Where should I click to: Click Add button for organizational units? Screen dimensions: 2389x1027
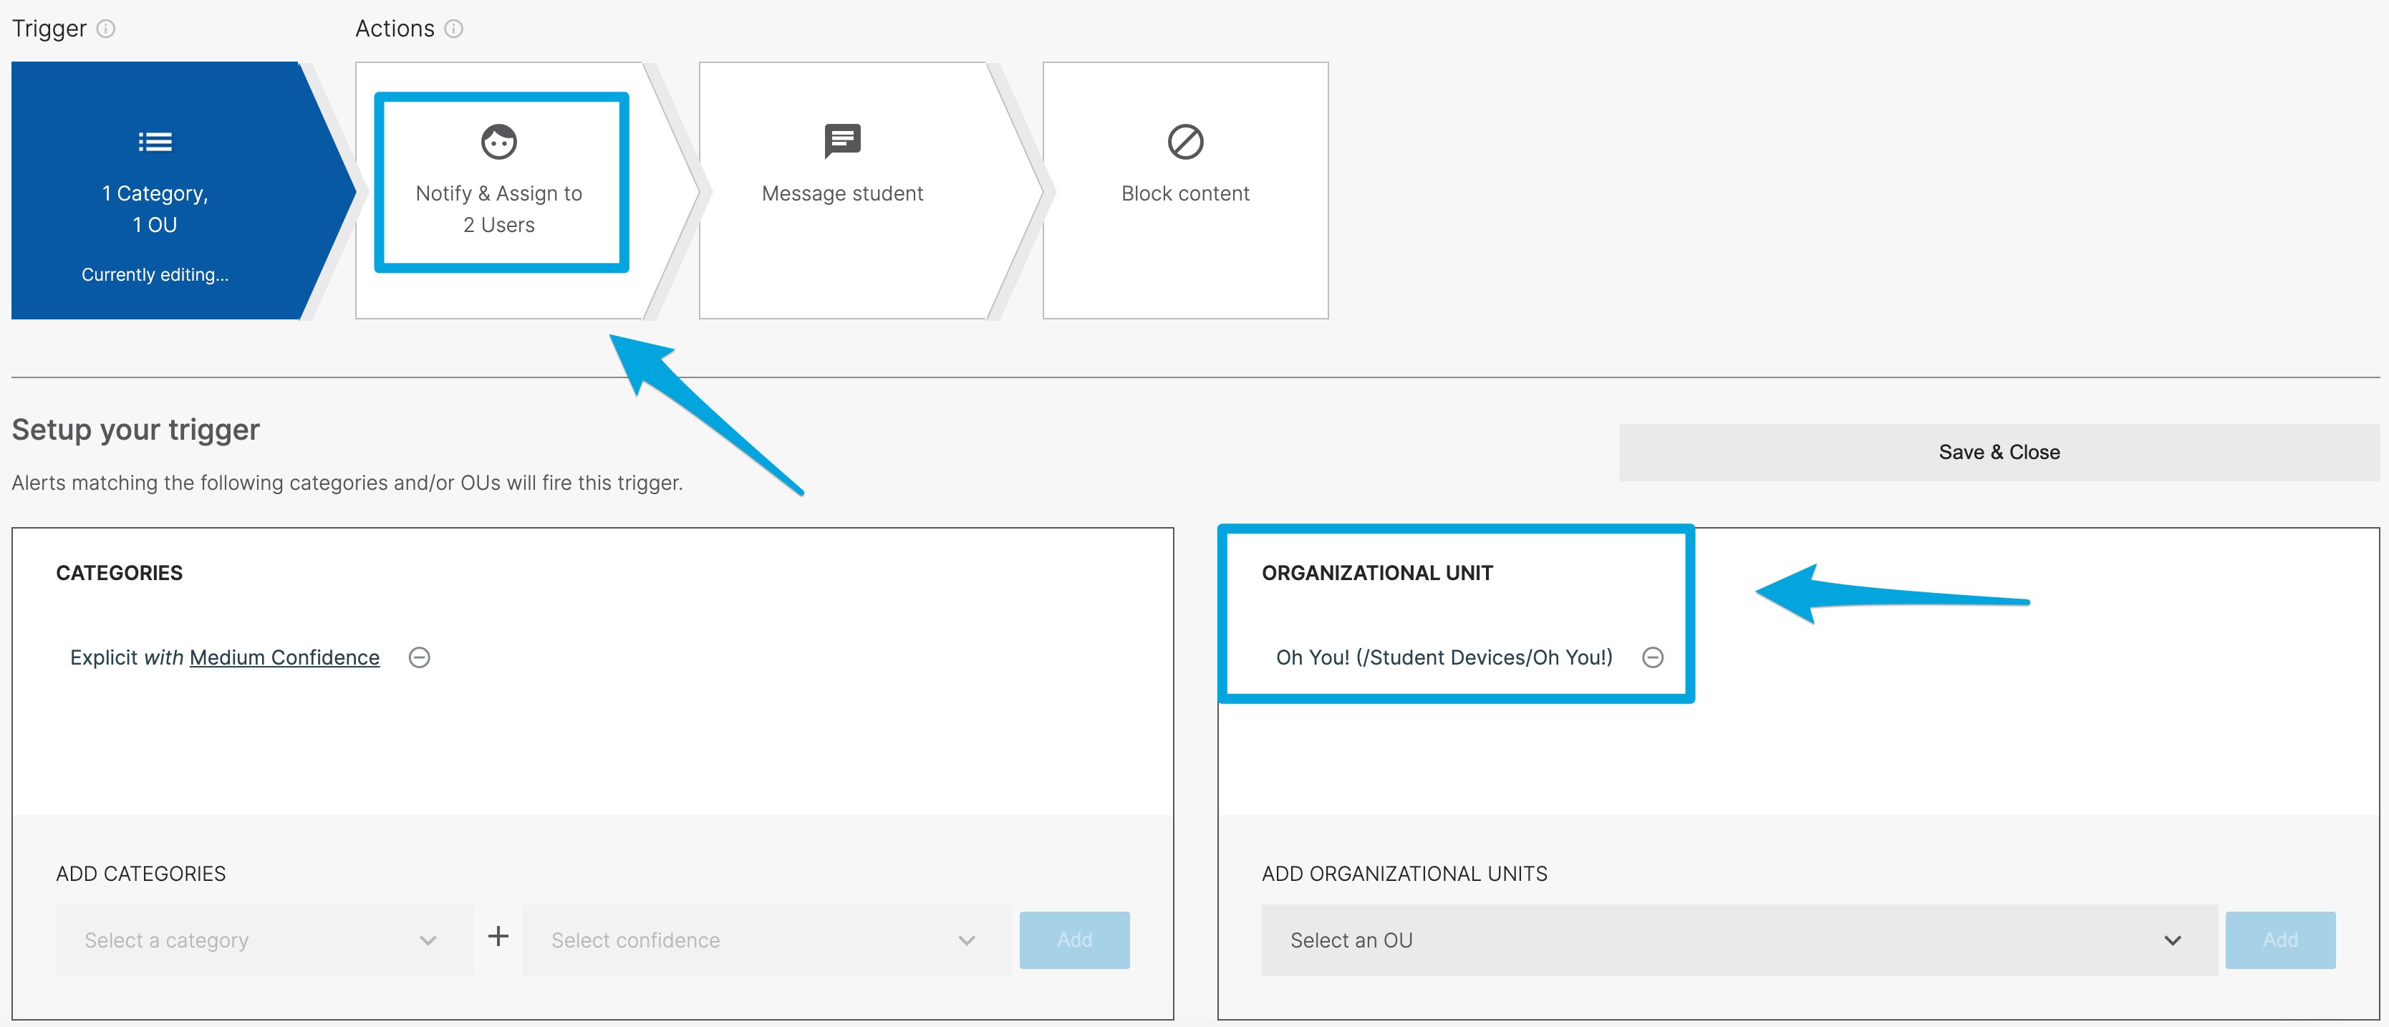coord(2279,941)
